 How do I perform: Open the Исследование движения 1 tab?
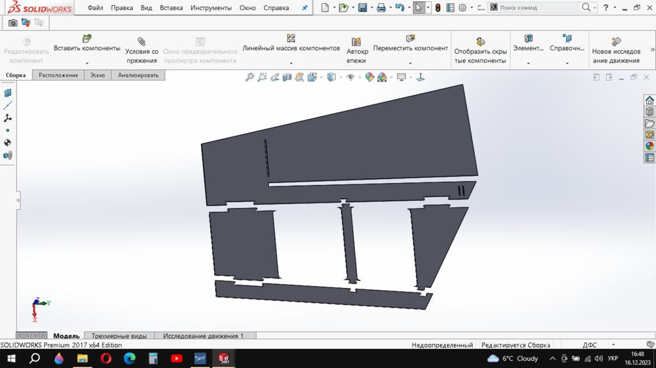point(203,335)
